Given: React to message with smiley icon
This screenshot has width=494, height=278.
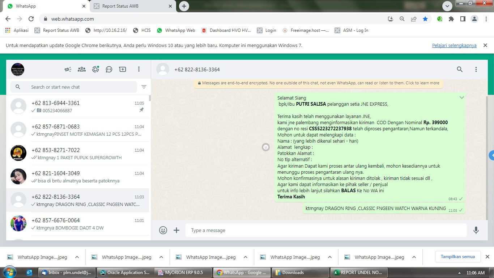Looking at the screenshot, I should click(266, 147).
